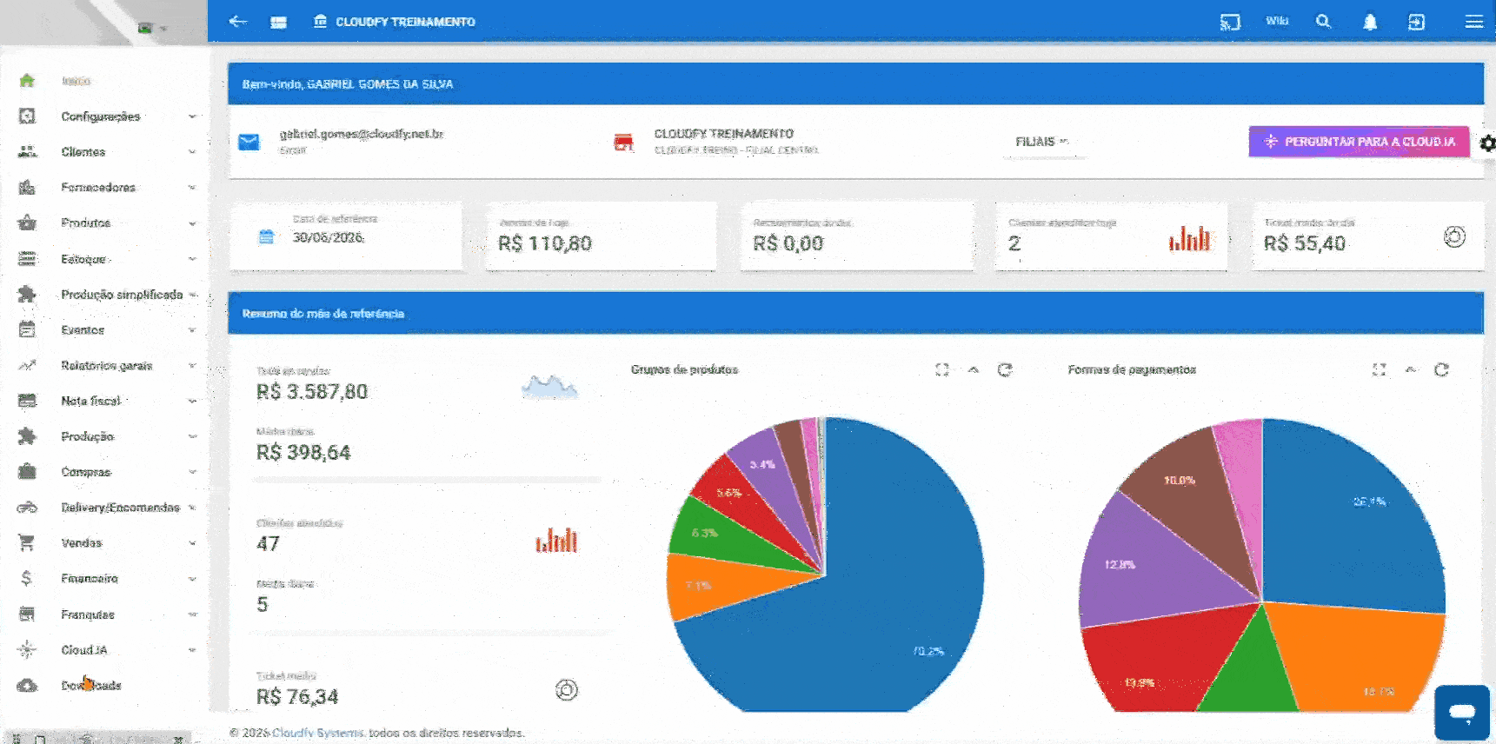Screen dimensions: 1496x744
Task: Click the reference date calendar icon
Action: point(267,236)
